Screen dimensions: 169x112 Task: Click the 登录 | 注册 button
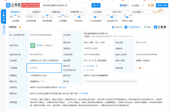162,5
